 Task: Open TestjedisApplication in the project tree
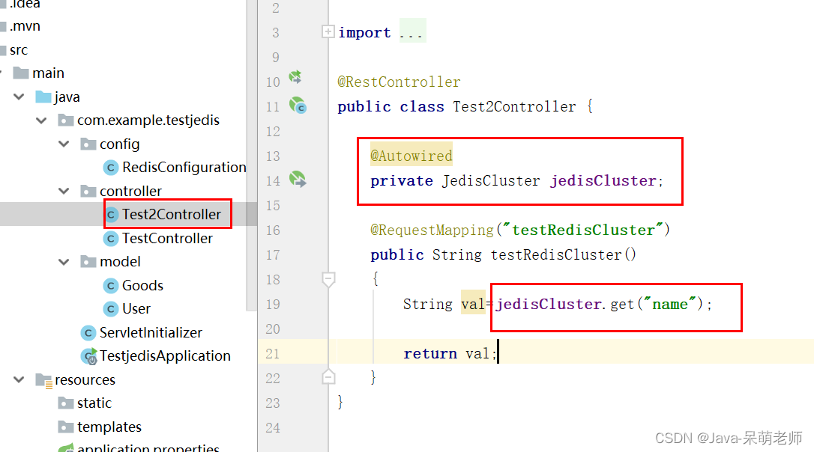point(165,356)
